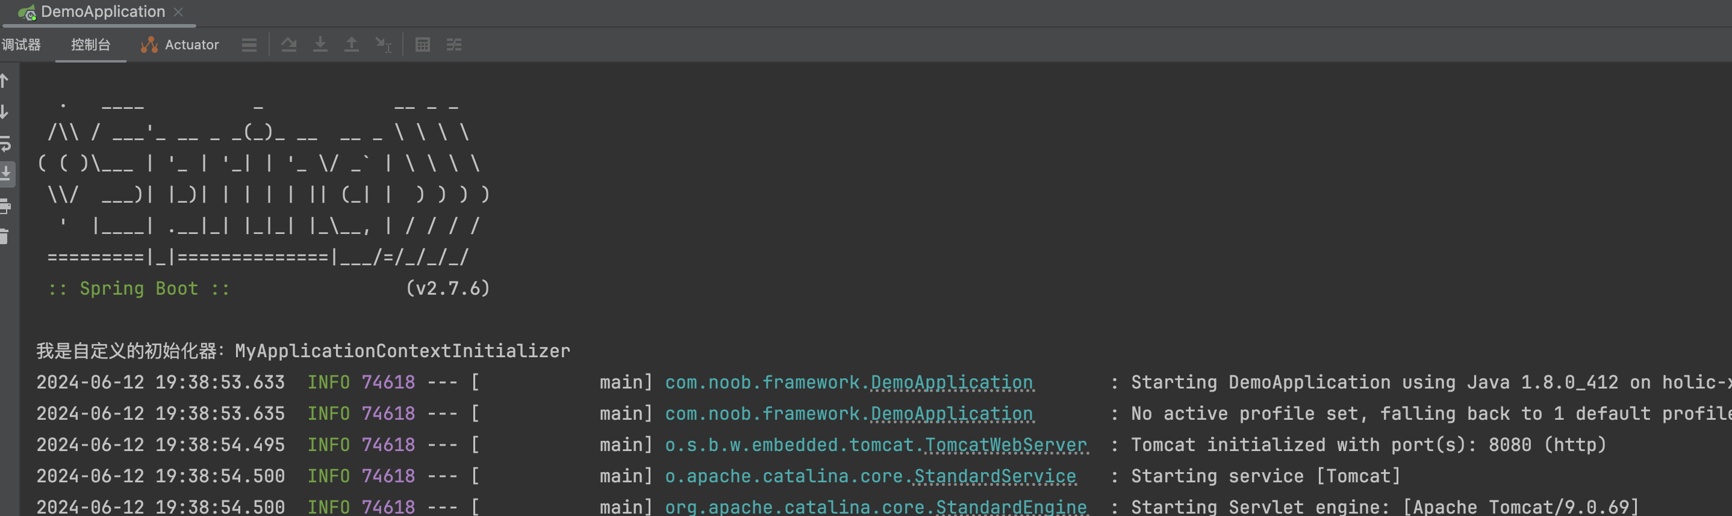1732x516 pixels.
Task: Click timestamp '2024-06-12 19:38:53.635'
Action: pos(161,414)
